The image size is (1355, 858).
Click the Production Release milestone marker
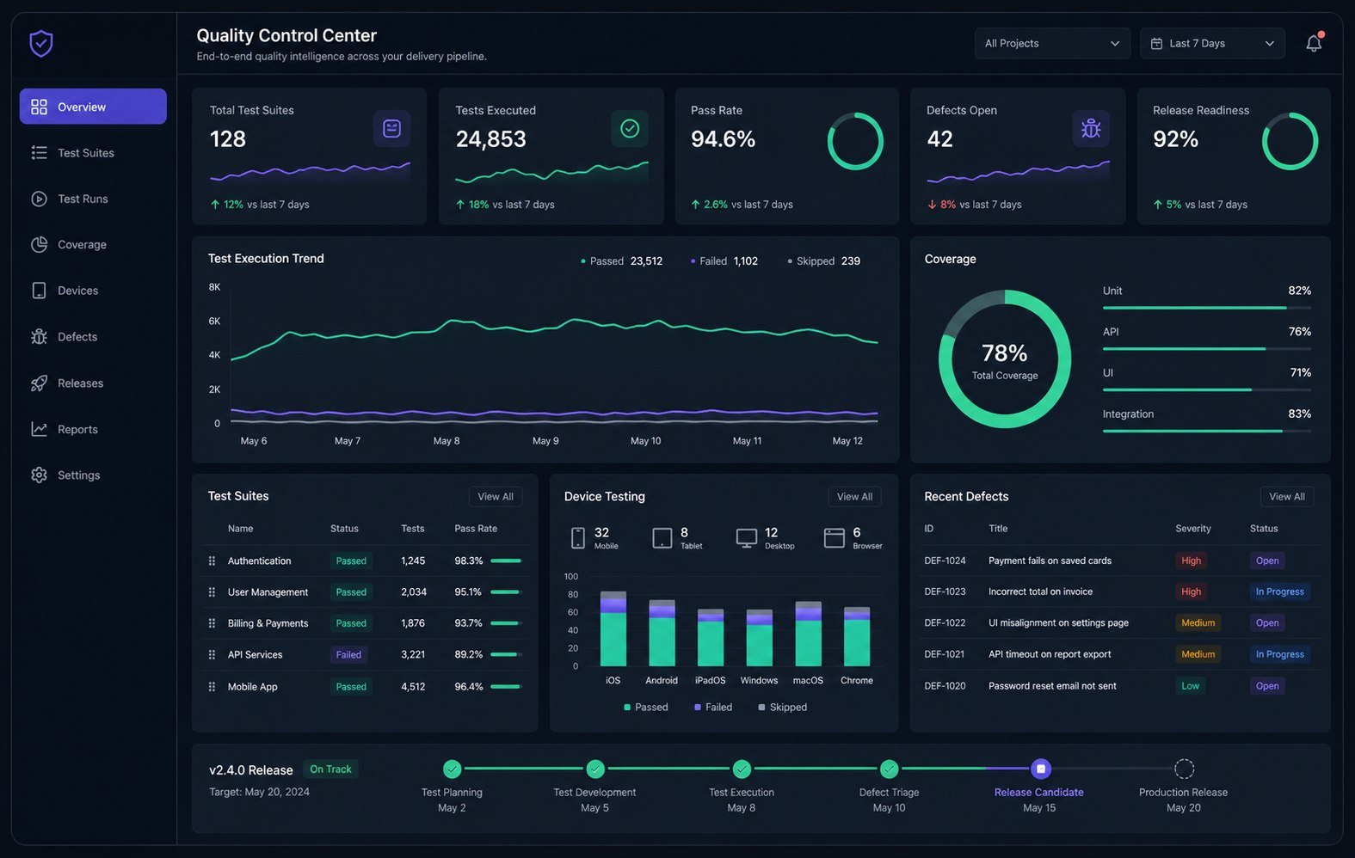(x=1185, y=769)
